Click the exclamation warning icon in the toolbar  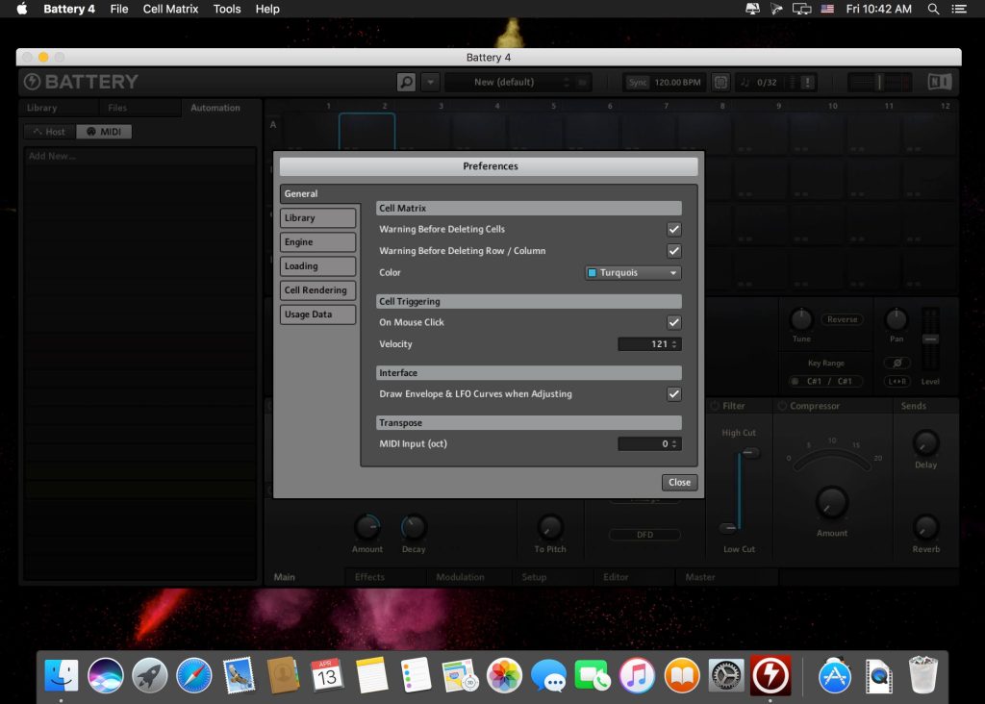pos(806,82)
